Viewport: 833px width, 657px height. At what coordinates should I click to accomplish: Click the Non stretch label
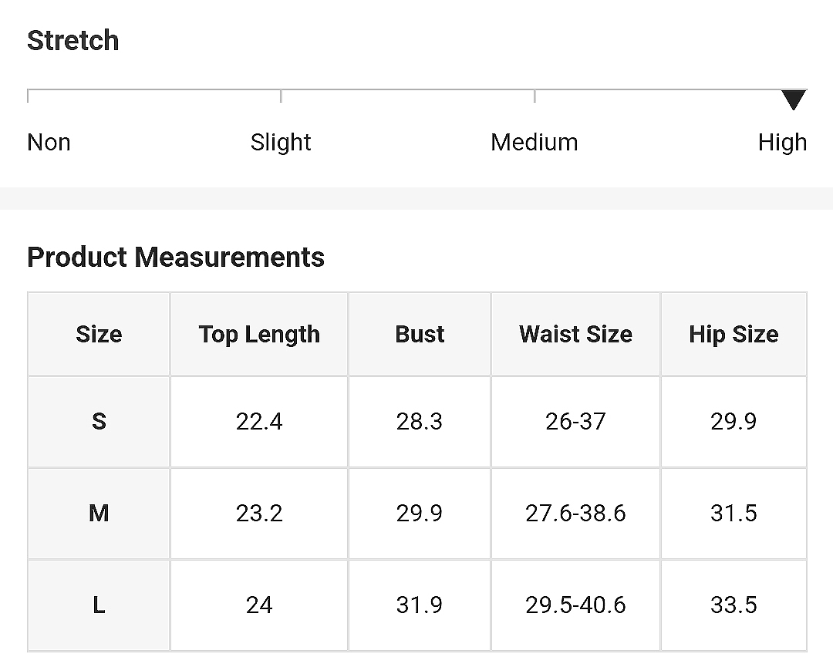pos(49,143)
